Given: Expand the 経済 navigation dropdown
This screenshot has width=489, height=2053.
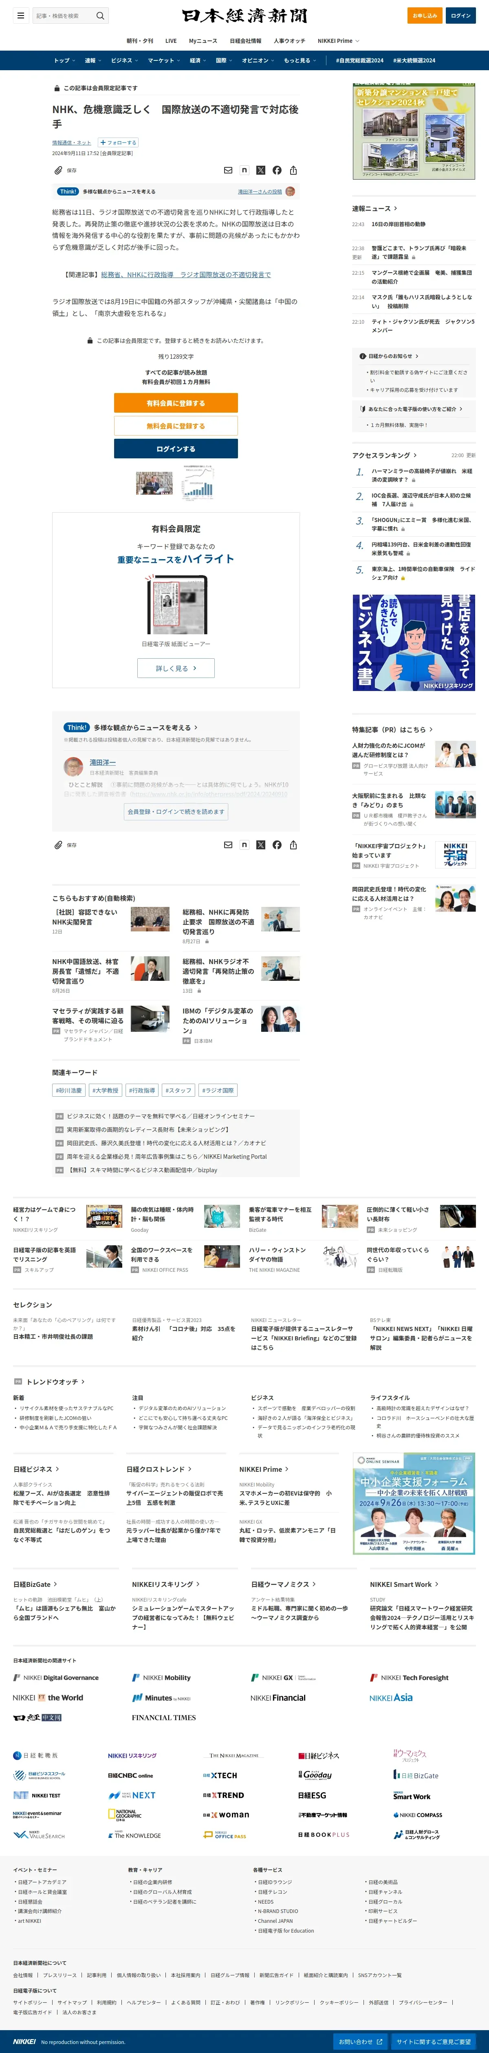Looking at the screenshot, I should coord(198,60).
